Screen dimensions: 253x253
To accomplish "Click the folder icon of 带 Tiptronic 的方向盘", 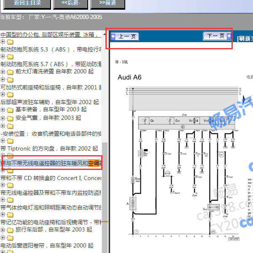I will (x=10, y=141).
